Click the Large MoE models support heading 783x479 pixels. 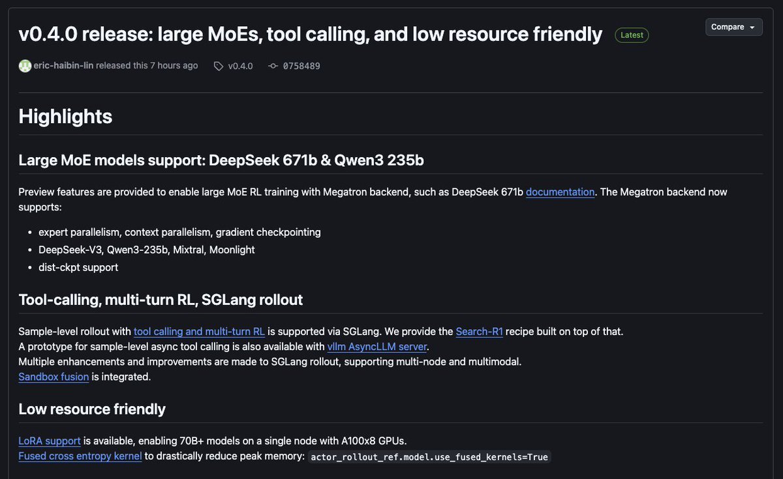point(221,160)
